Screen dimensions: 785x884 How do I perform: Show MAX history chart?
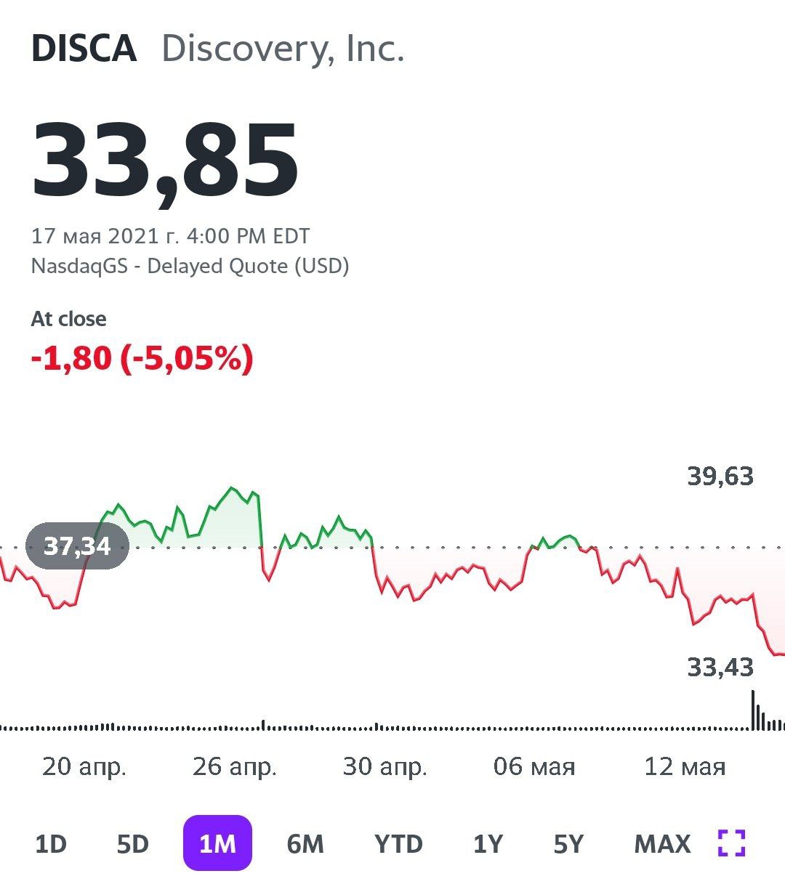click(x=662, y=844)
